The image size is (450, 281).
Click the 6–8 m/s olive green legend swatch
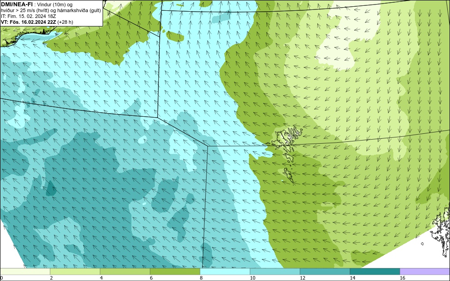(x=175, y=272)
